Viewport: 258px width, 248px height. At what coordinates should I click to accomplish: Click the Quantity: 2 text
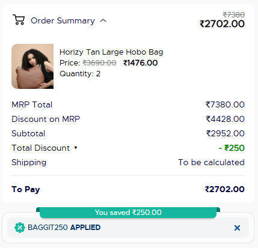pyautogui.click(x=80, y=74)
